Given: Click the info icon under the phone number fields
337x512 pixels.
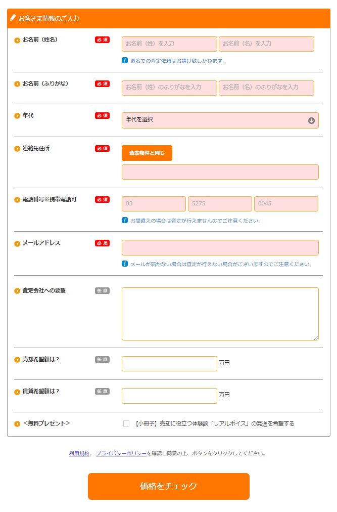Looking at the screenshot, I should tap(125, 220).
